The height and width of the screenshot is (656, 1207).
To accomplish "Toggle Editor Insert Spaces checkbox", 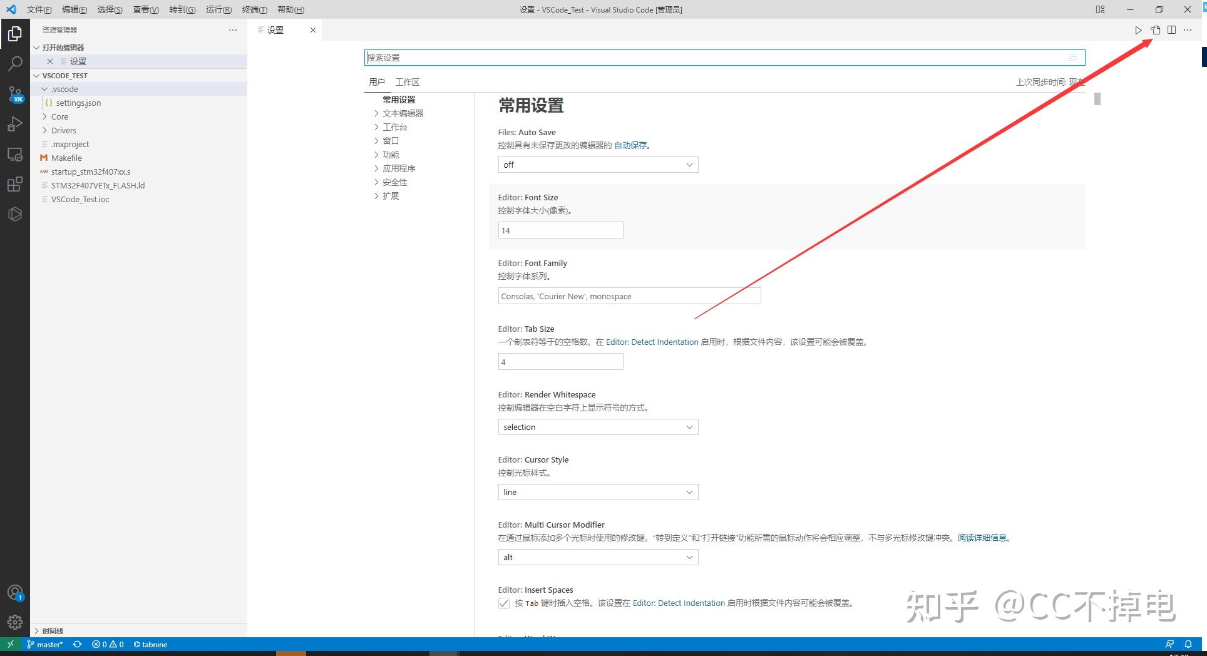I will [x=504, y=603].
